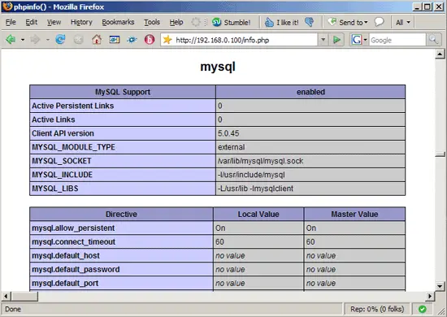Click the thumbs-up I like it! icon
This screenshot has width=447, height=317.
[x=269, y=22]
